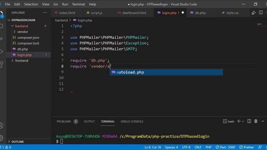This screenshot has width=267, height=150.
Task: Expand the OUTLINE section
Action: [x=18, y=142]
